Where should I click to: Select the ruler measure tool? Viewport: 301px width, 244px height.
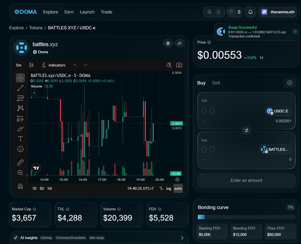pos(20,162)
